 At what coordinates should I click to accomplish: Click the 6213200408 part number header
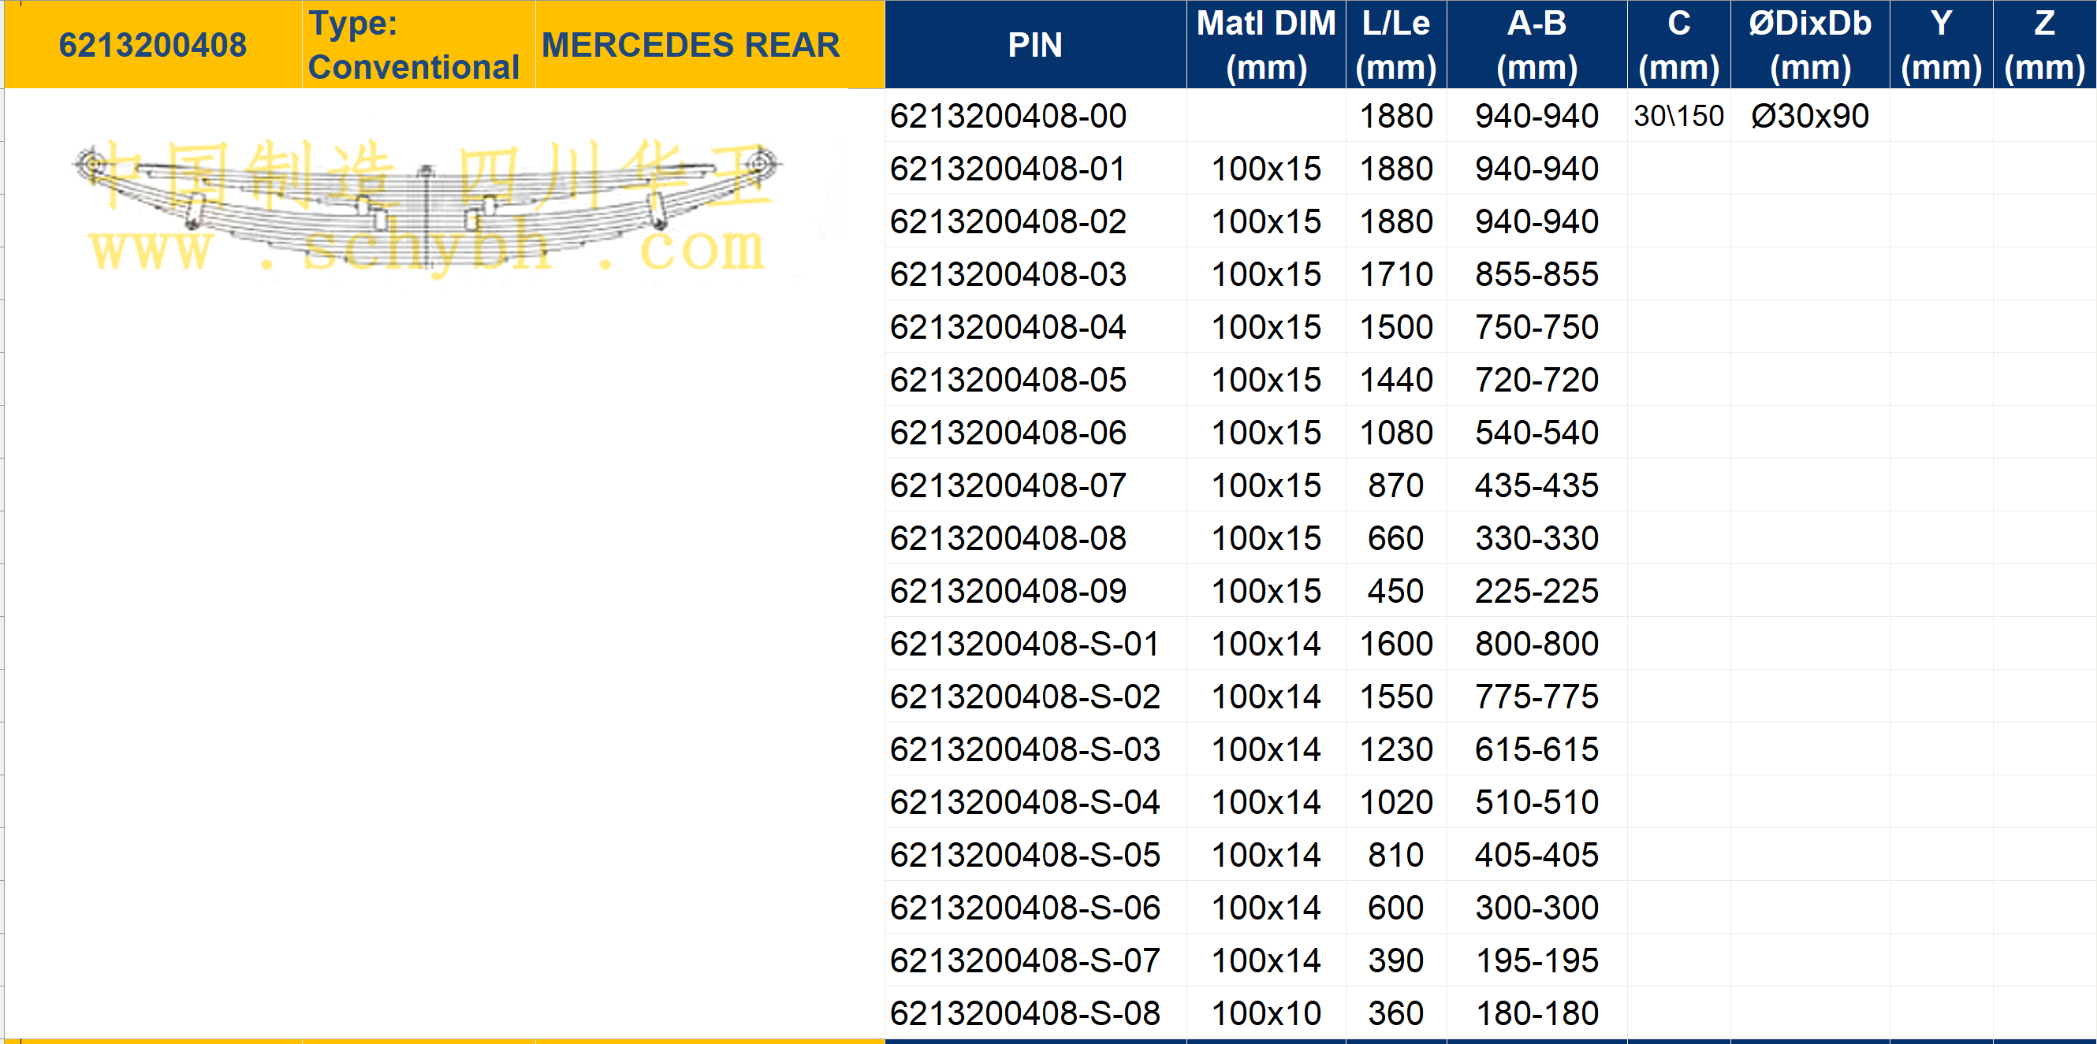click(x=153, y=45)
